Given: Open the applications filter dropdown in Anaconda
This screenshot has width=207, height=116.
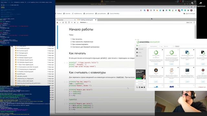Looking at the screenshot, I should 155,46.
